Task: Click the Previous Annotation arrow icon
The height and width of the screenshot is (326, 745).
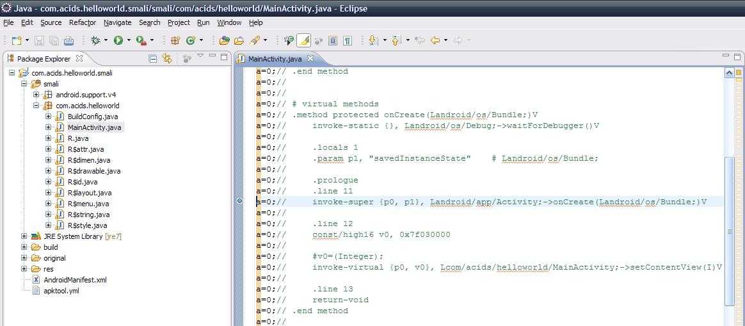Action: click(396, 41)
